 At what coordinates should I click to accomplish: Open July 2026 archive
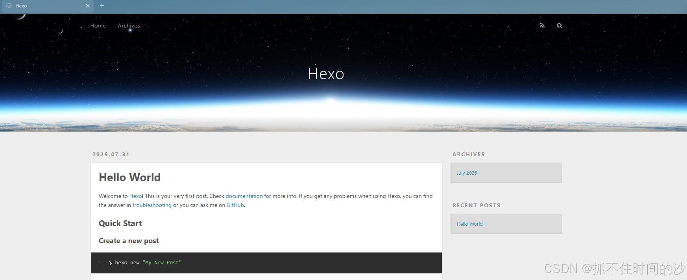point(467,173)
